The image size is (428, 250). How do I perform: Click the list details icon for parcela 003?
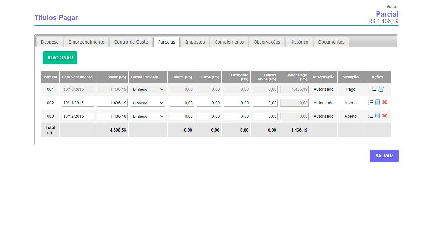(x=370, y=116)
